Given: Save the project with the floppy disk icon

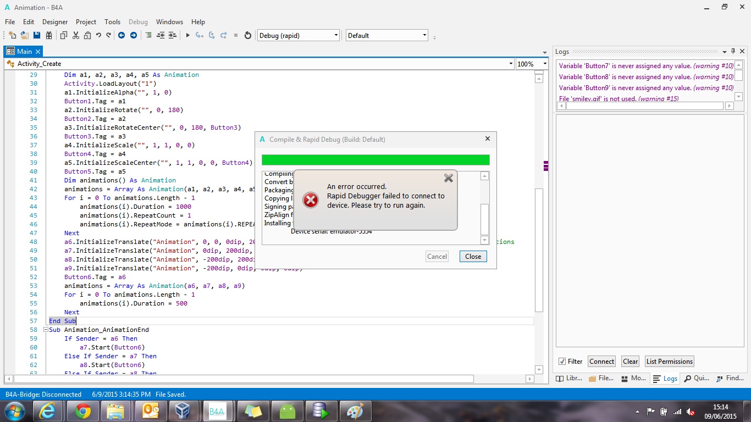Looking at the screenshot, I should tap(37, 35).
